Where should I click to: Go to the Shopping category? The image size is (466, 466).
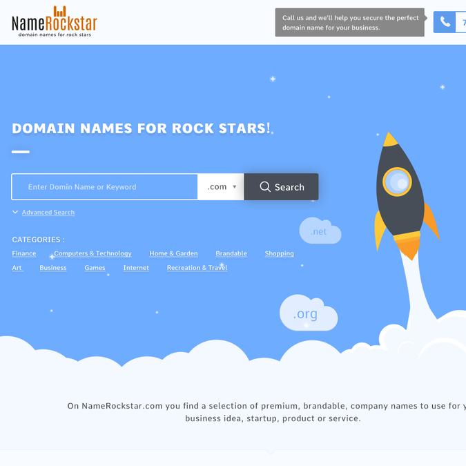(x=279, y=253)
